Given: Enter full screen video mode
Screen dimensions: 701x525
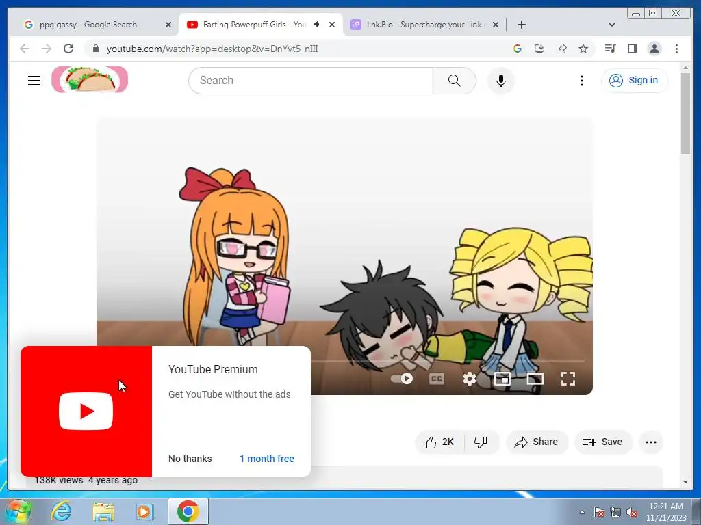Looking at the screenshot, I should [x=568, y=379].
